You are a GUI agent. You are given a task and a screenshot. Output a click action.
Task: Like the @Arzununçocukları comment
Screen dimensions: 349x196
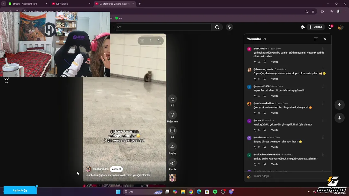pos(255,79)
